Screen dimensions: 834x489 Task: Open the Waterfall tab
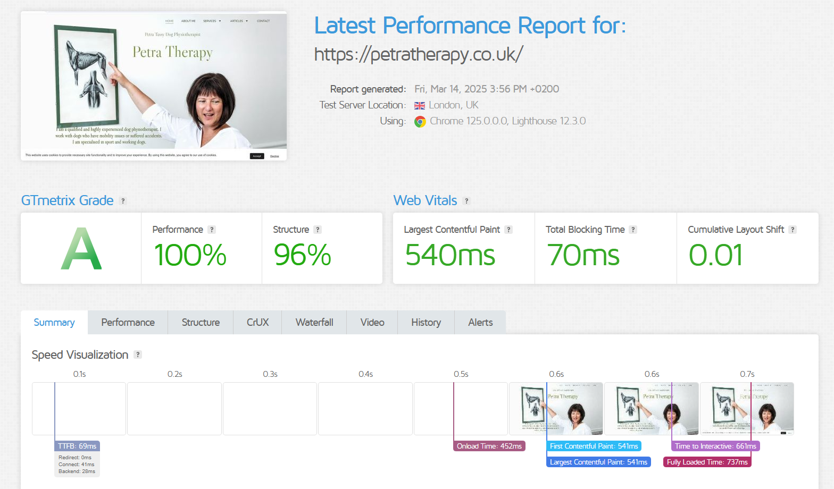coord(314,323)
